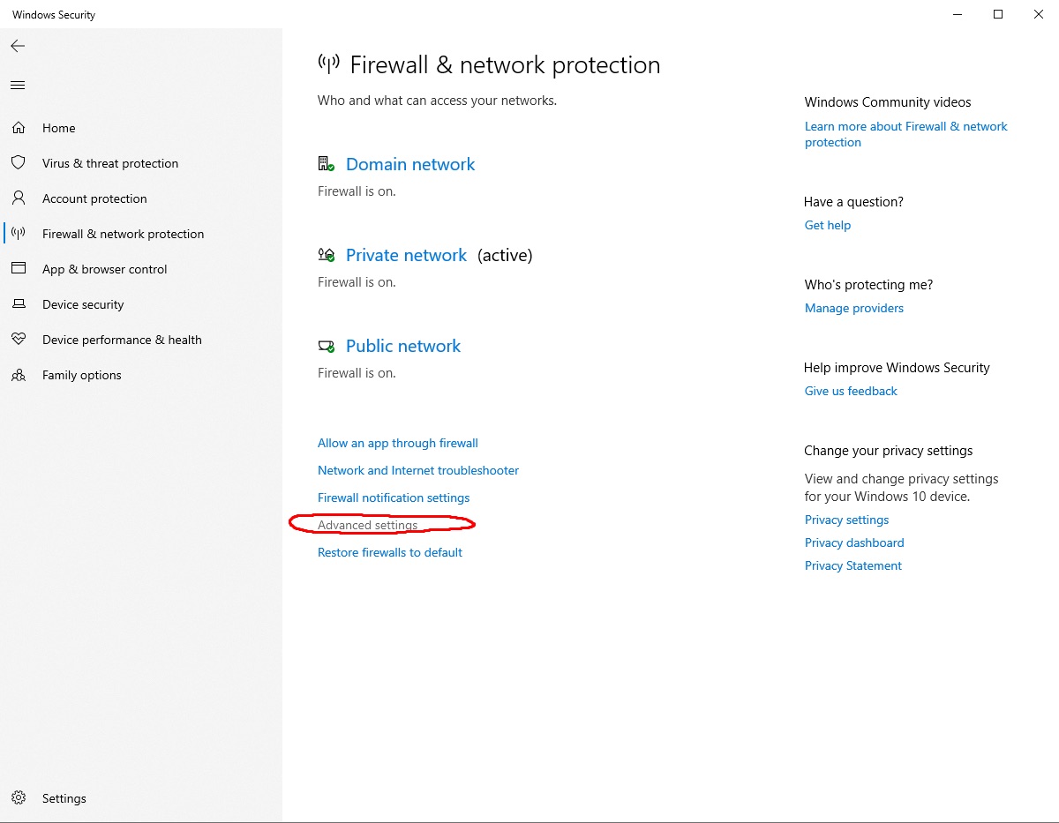Open the hamburger navigation menu
This screenshot has height=823, width=1059.
[x=18, y=86]
